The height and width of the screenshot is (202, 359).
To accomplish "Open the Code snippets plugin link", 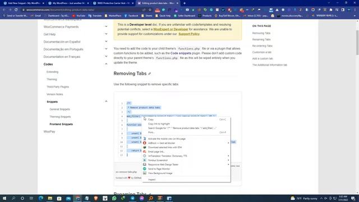I will (x=181, y=53).
